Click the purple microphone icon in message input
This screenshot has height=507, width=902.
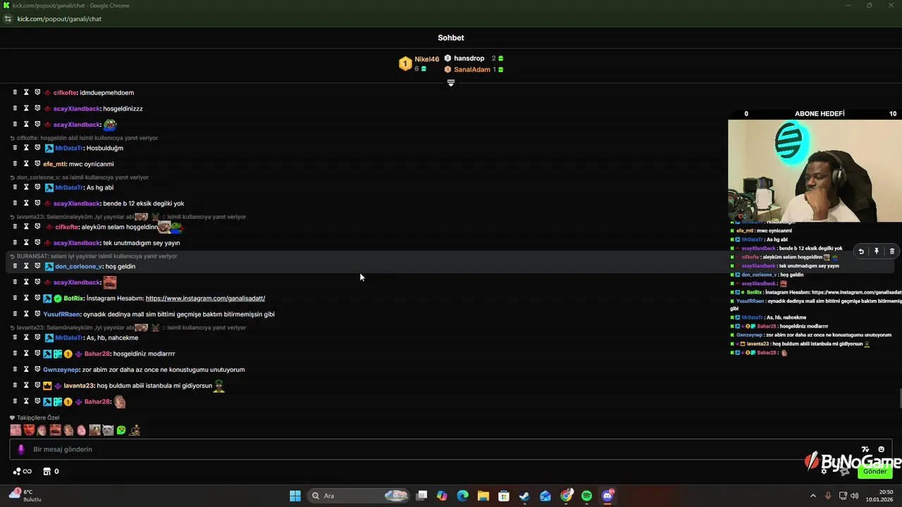(21, 449)
